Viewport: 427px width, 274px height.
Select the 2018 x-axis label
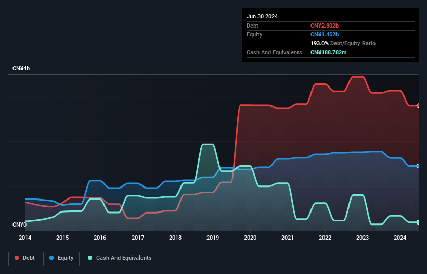[175, 238]
